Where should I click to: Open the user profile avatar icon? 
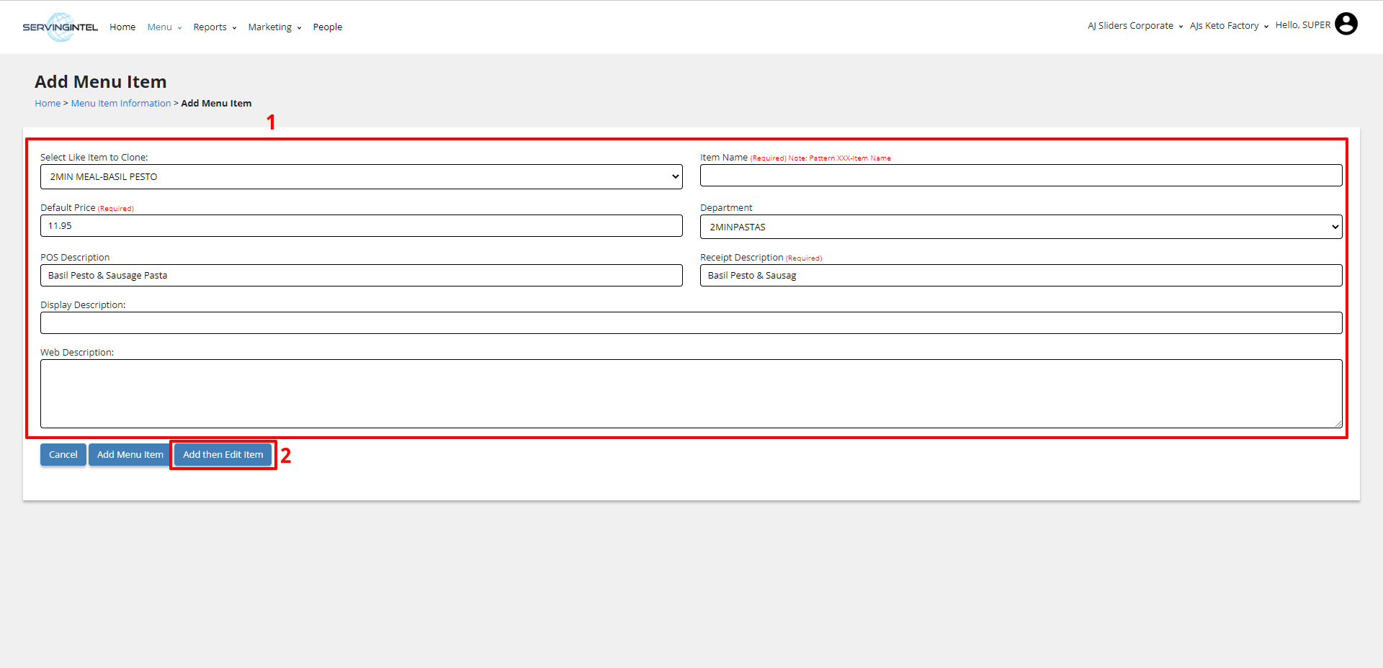coord(1346,24)
